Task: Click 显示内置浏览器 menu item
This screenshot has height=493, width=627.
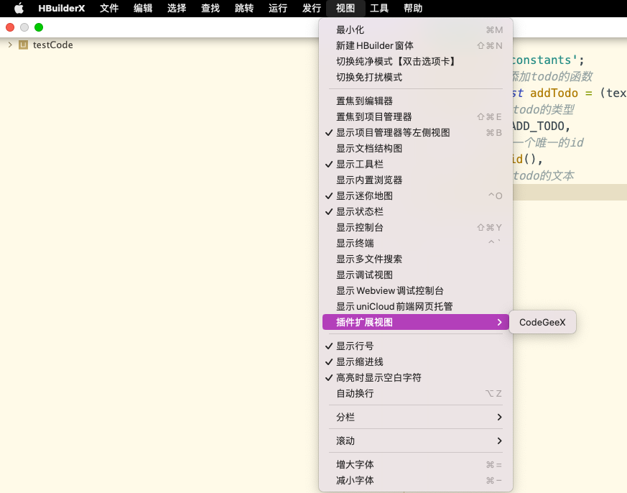Action: [x=368, y=180]
